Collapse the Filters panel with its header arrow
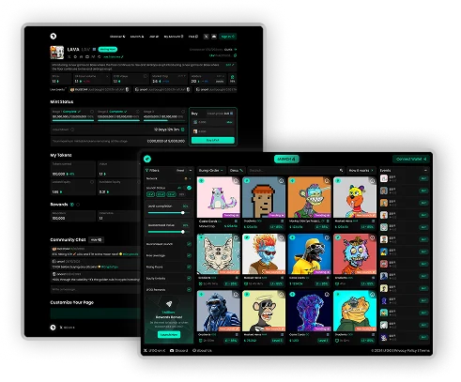This screenshot has height=382, width=461. (191, 171)
